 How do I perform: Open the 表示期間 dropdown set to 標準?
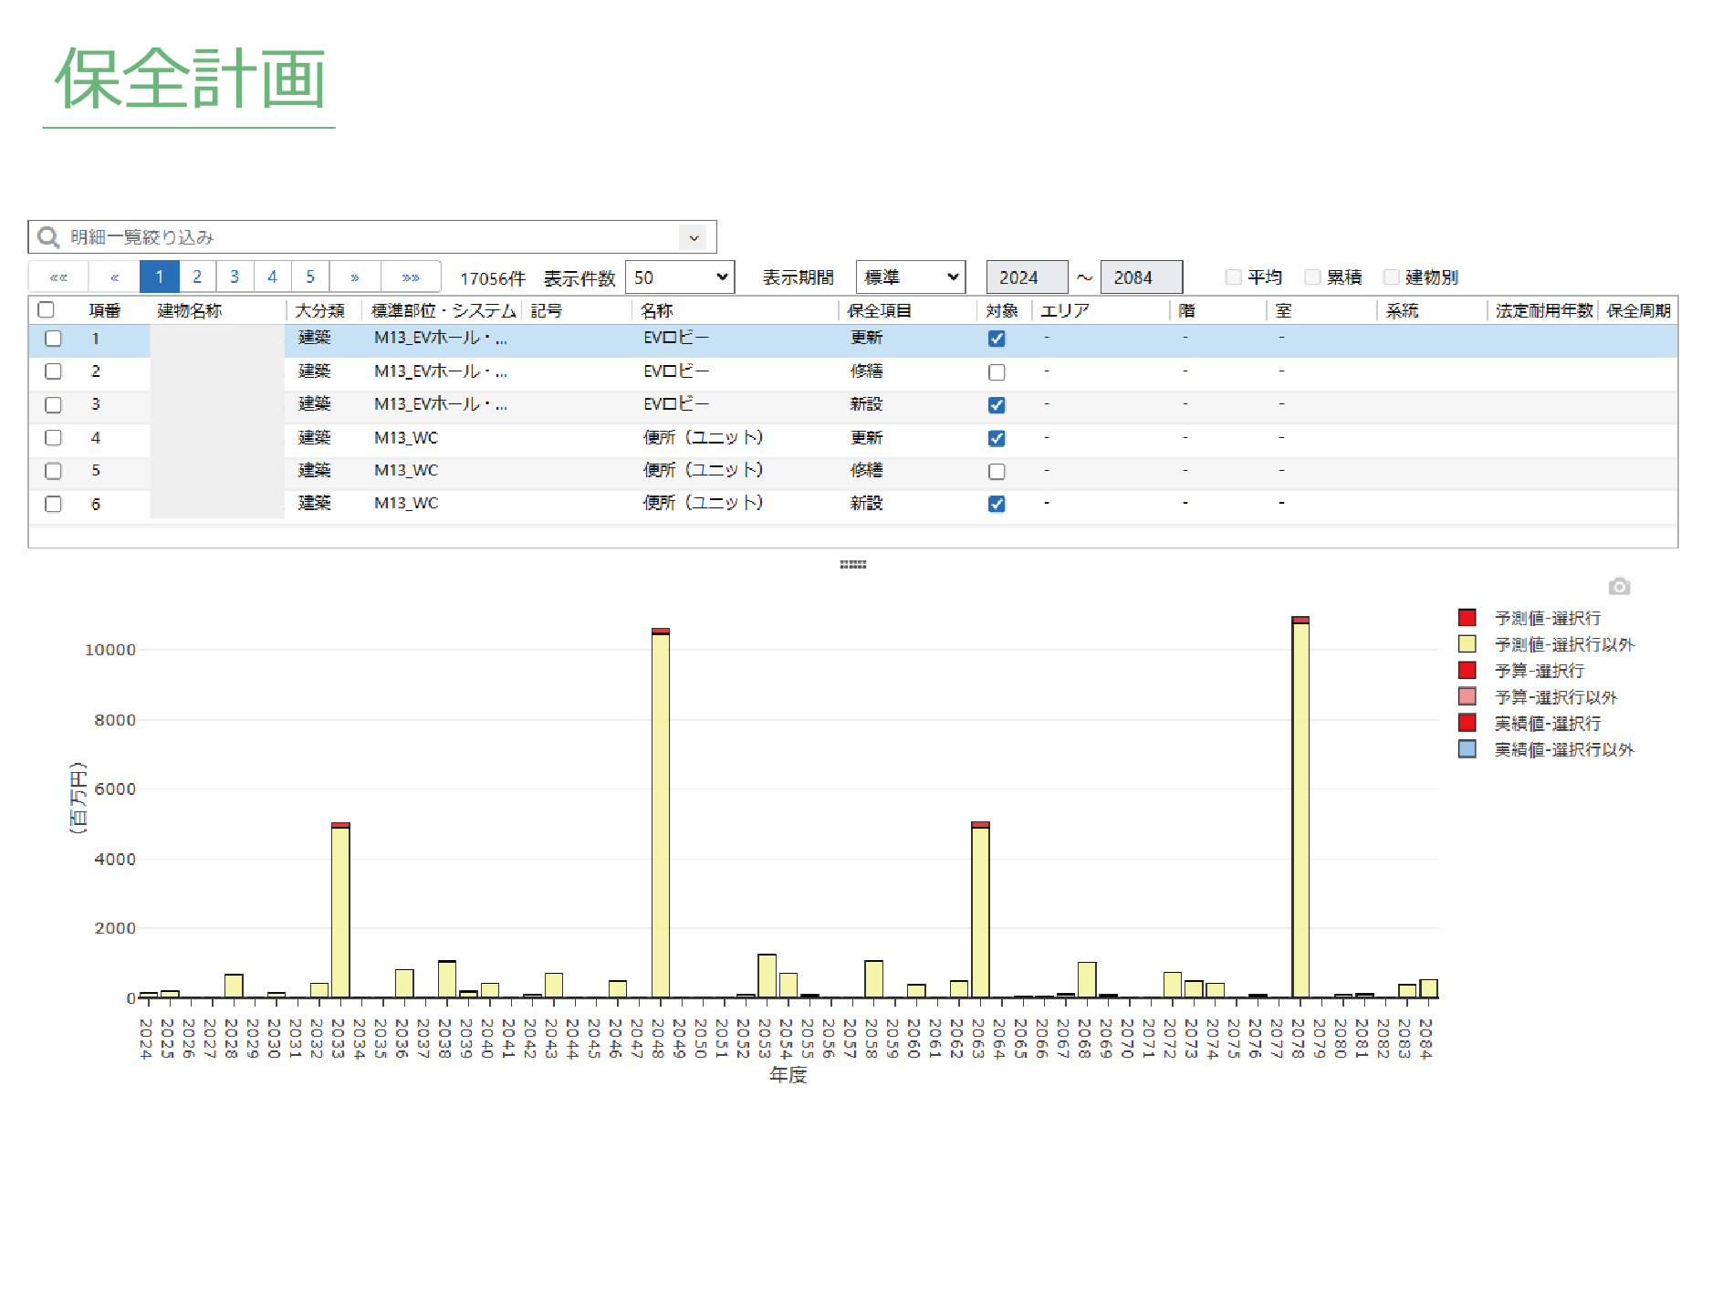coord(910,277)
